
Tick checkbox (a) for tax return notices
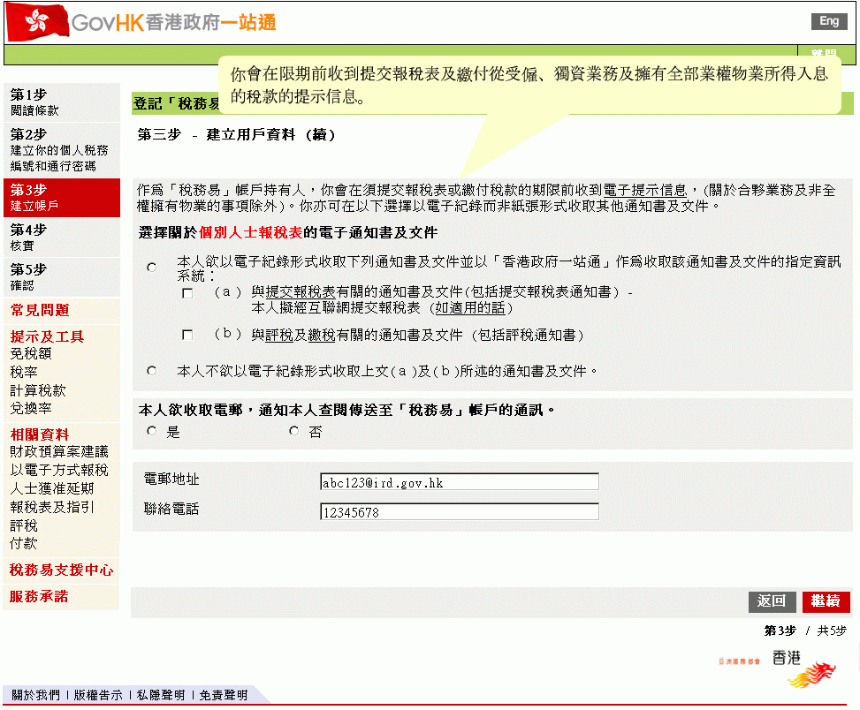[x=187, y=293]
